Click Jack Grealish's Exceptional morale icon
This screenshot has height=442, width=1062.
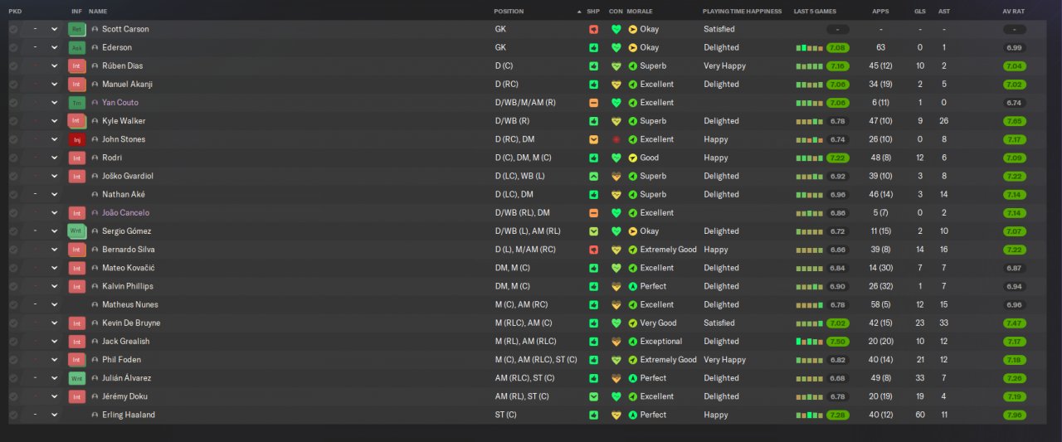[633, 342]
